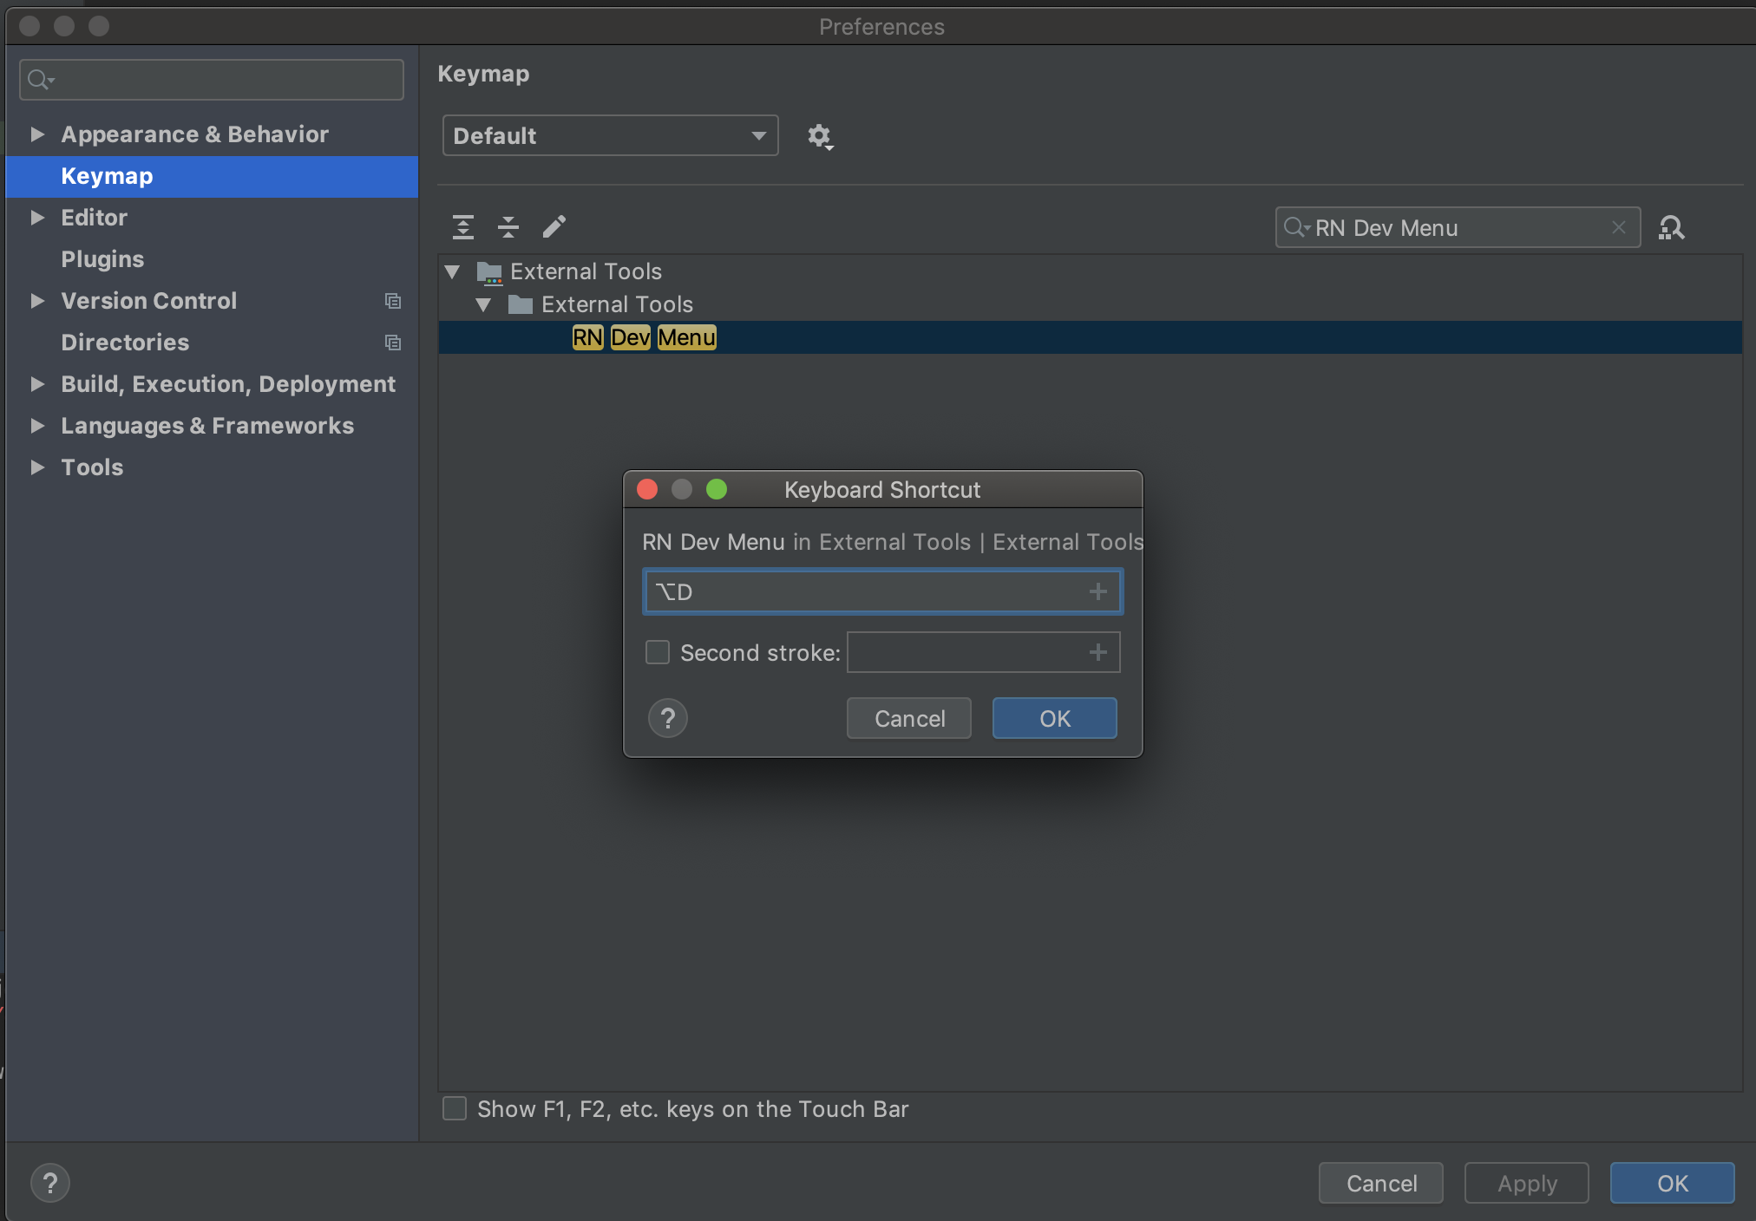Click OK in the Preferences window
Viewport: 1756px width, 1221px height.
click(x=1672, y=1183)
